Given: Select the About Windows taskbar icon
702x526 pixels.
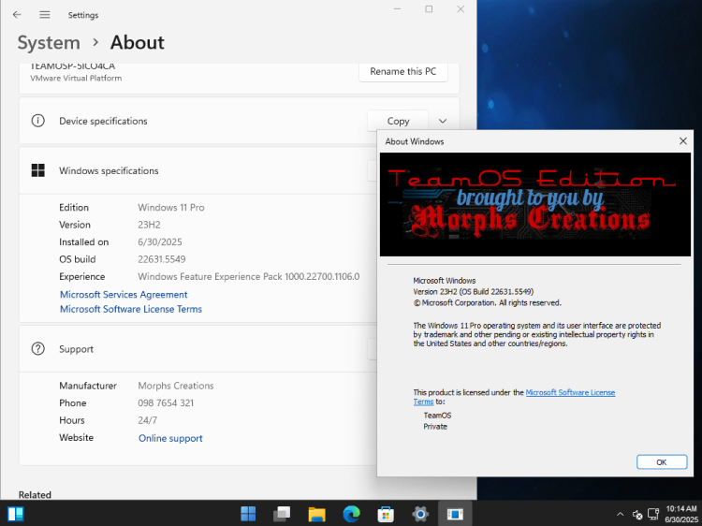Looking at the screenshot, I should pyautogui.click(x=455, y=514).
